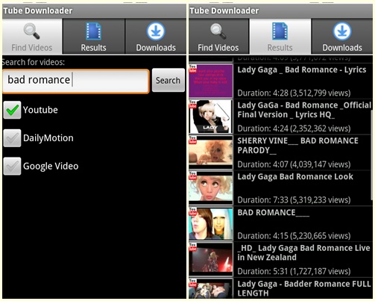Open thumbnail of Official Final Version Lyrics HQ
The height and width of the screenshot is (301, 375).
tap(211, 117)
